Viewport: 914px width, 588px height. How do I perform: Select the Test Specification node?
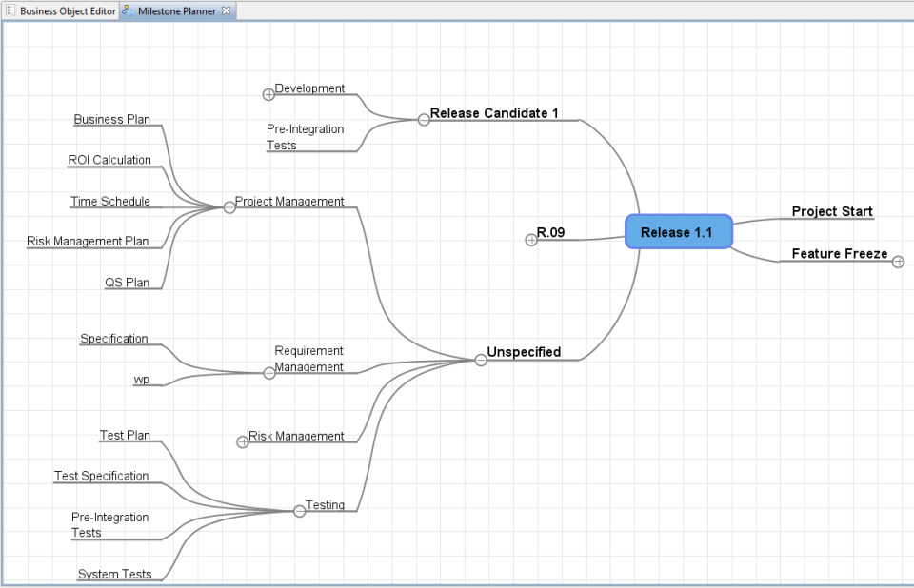[102, 476]
